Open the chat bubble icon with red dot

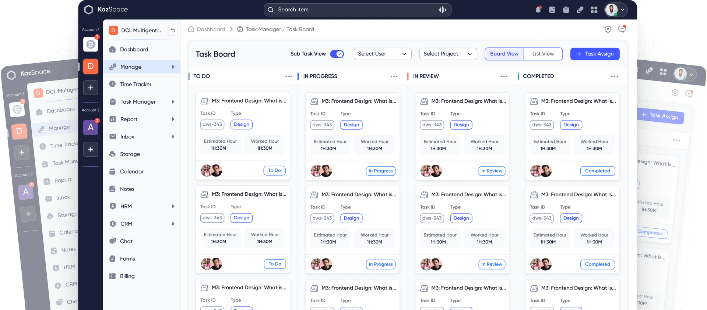(x=622, y=29)
